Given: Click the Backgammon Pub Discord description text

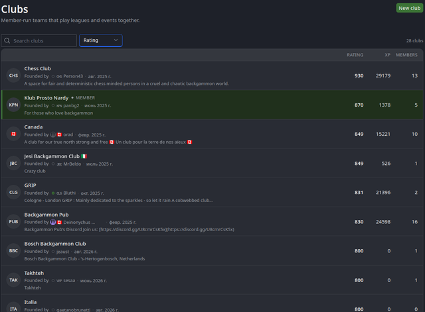Looking at the screenshot, I should coord(129,230).
